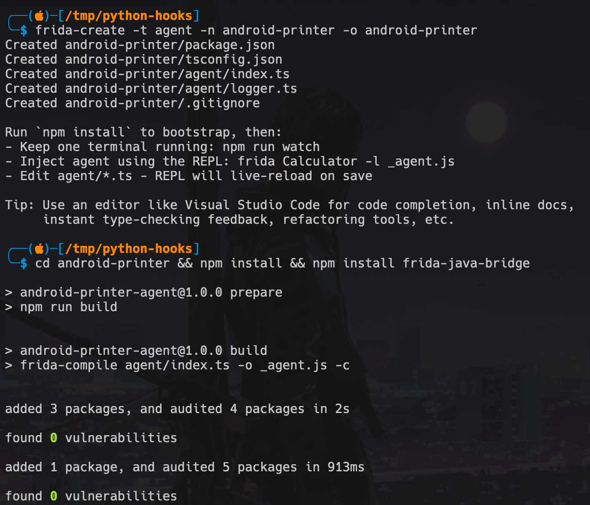Viewport: 590px width, 505px height.
Task: Click the .gitignore Created line
Action: coord(132,103)
